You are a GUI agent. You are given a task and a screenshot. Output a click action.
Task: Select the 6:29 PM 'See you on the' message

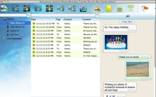[x=65, y=34]
